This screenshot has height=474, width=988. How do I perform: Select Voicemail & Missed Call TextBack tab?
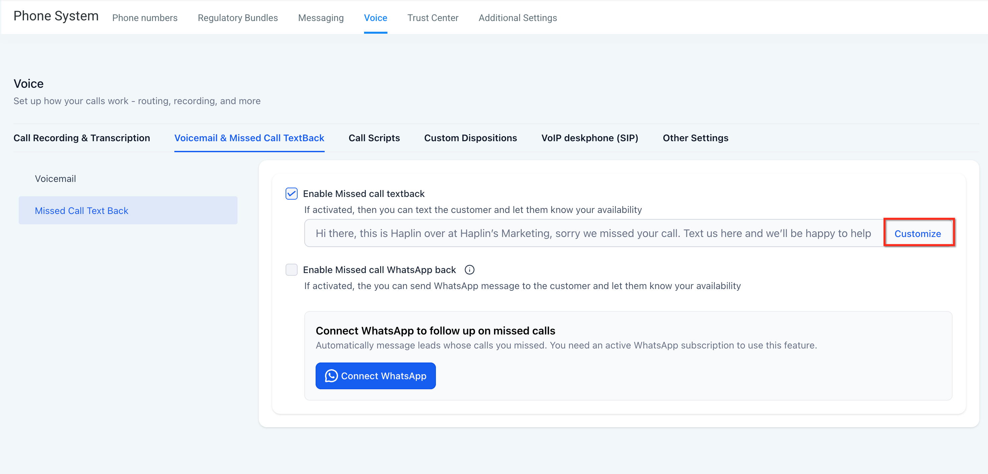[x=249, y=138]
